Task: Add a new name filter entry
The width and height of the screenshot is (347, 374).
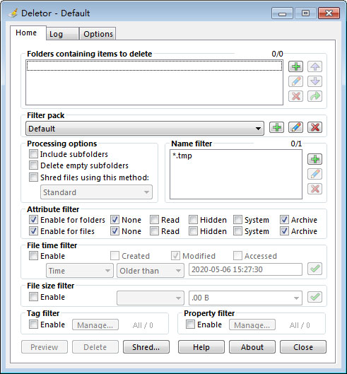Action: coord(314,159)
